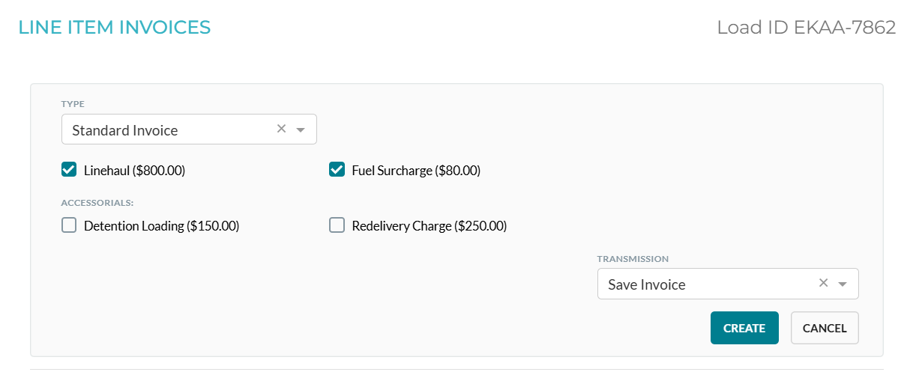Select the Line Item Invoices heading

click(115, 28)
